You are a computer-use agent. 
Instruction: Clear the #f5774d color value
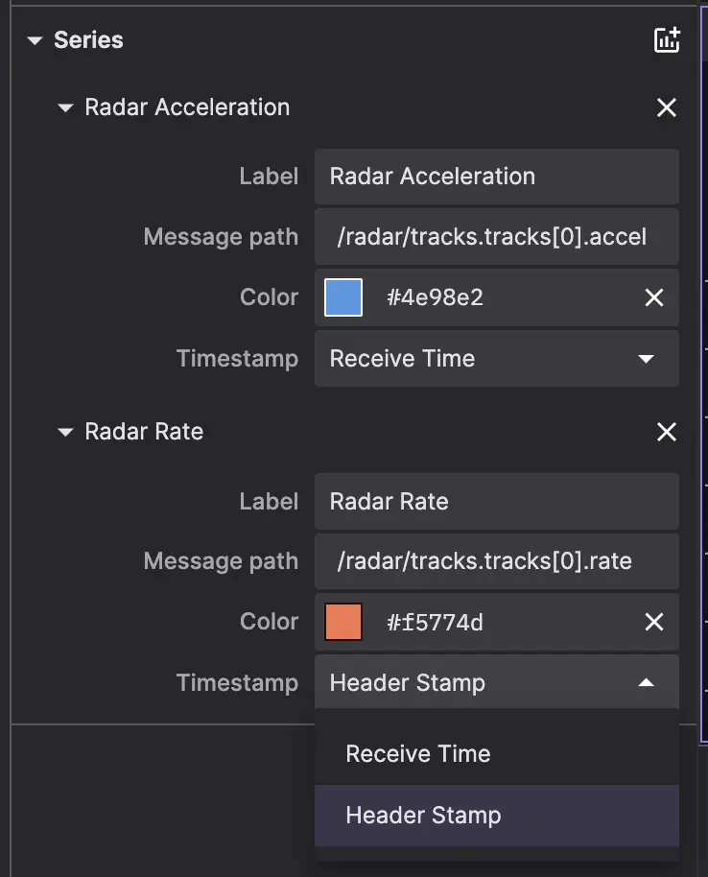click(654, 623)
